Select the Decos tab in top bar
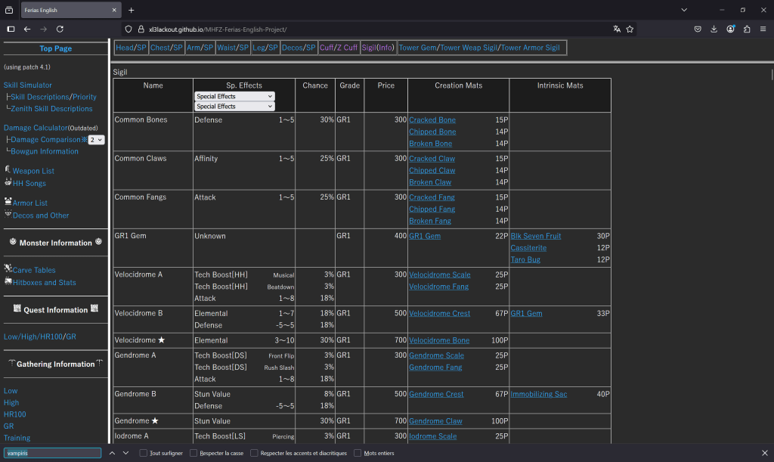This screenshot has width=774, height=462. 291,48
